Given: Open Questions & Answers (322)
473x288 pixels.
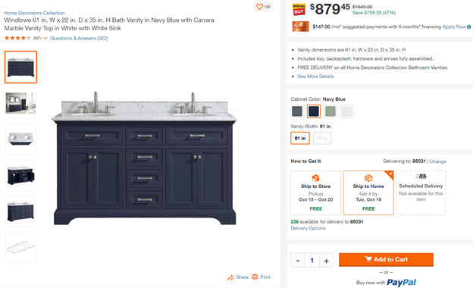Looking at the screenshot, I should (x=79, y=39).
